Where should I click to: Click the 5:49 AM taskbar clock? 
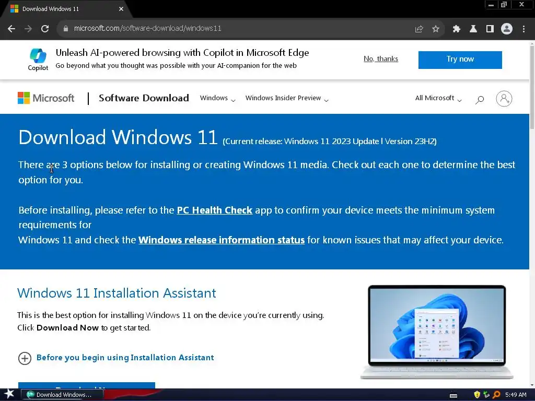[x=516, y=395]
